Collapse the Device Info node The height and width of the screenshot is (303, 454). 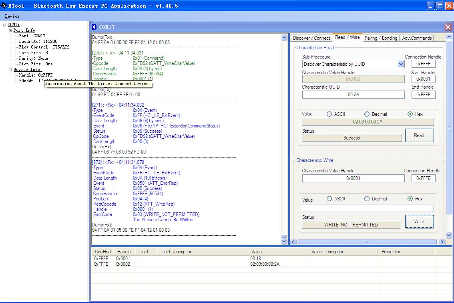tap(10, 70)
